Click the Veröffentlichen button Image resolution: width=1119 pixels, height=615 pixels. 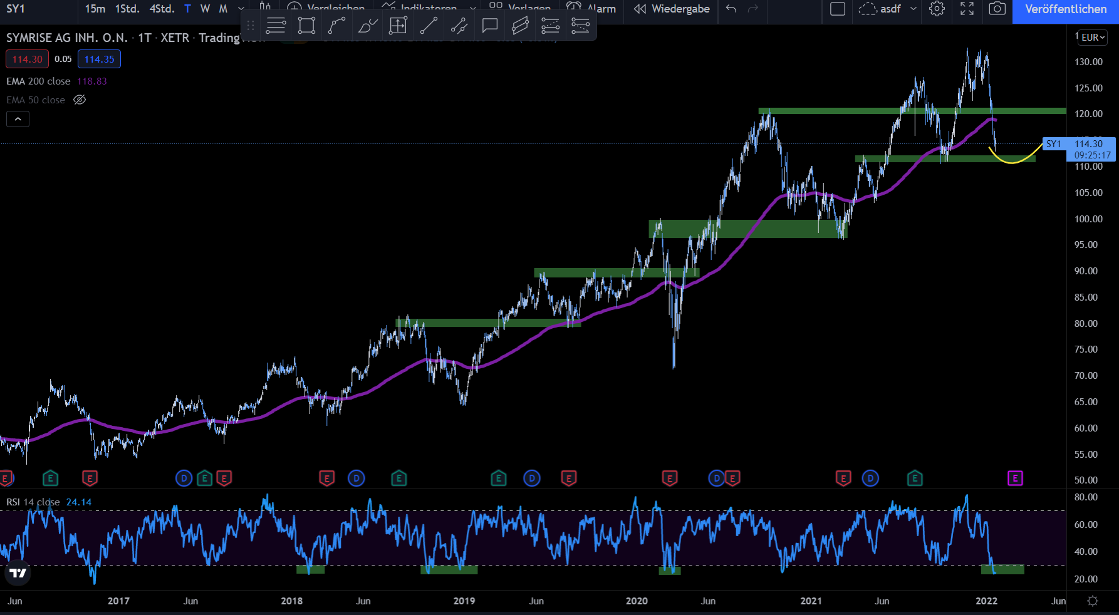pyautogui.click(x=1066, y=9)
